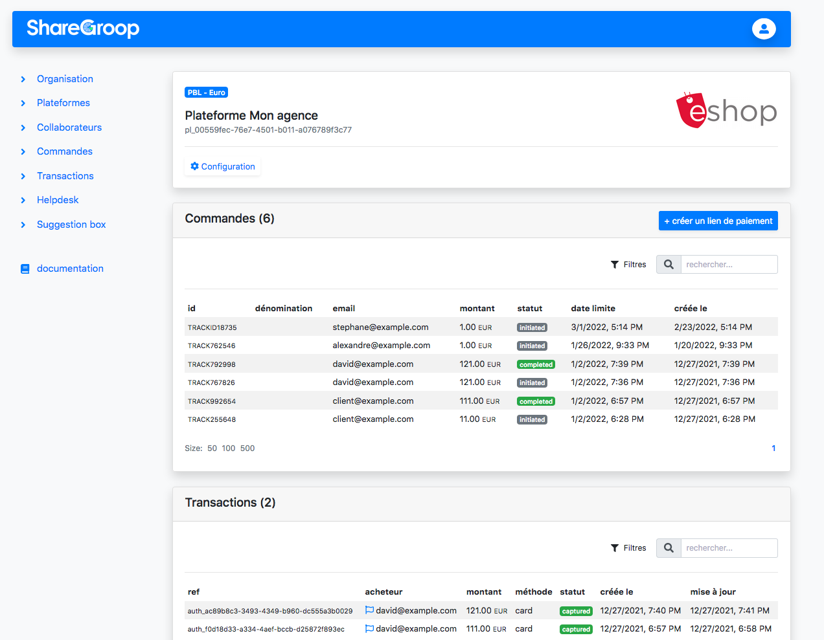Open transaction auth_ac89b8c3-3493-4349-b960-dc555a3b0029

point(270,611)
